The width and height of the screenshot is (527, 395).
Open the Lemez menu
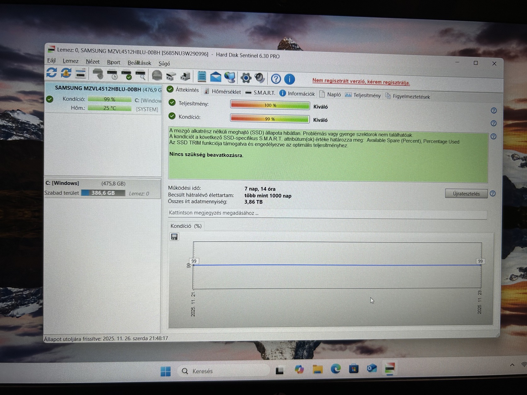[71, 61]
